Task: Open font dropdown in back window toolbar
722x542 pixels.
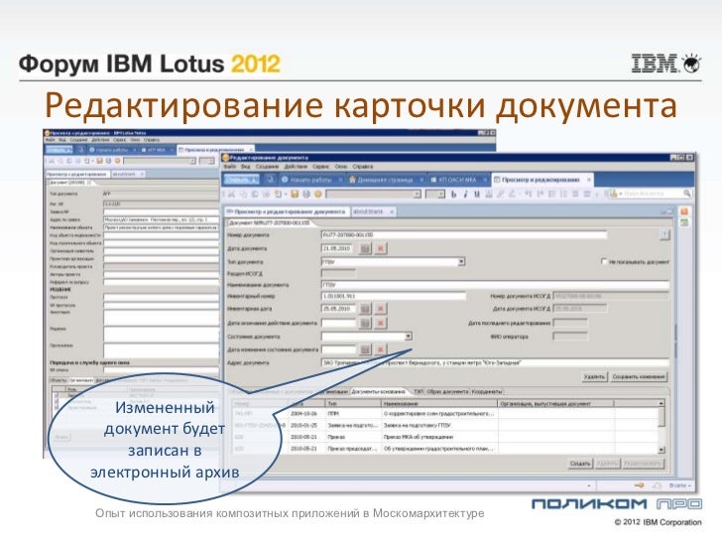Action: tap(193, 161)
